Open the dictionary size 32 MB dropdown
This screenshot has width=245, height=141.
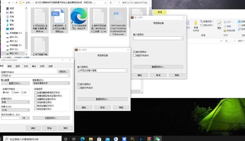click(28, 110)
